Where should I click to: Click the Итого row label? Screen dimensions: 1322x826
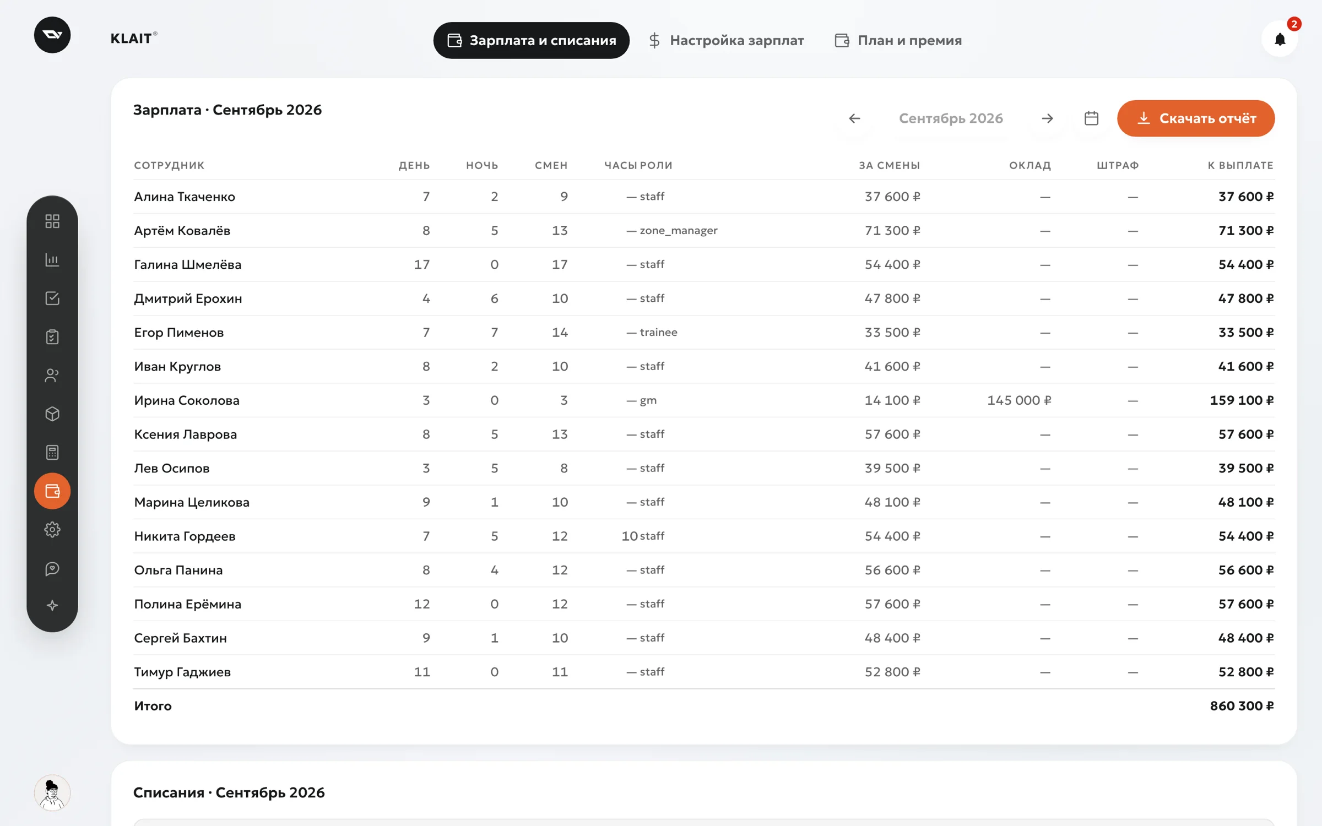tap(153, 706)
